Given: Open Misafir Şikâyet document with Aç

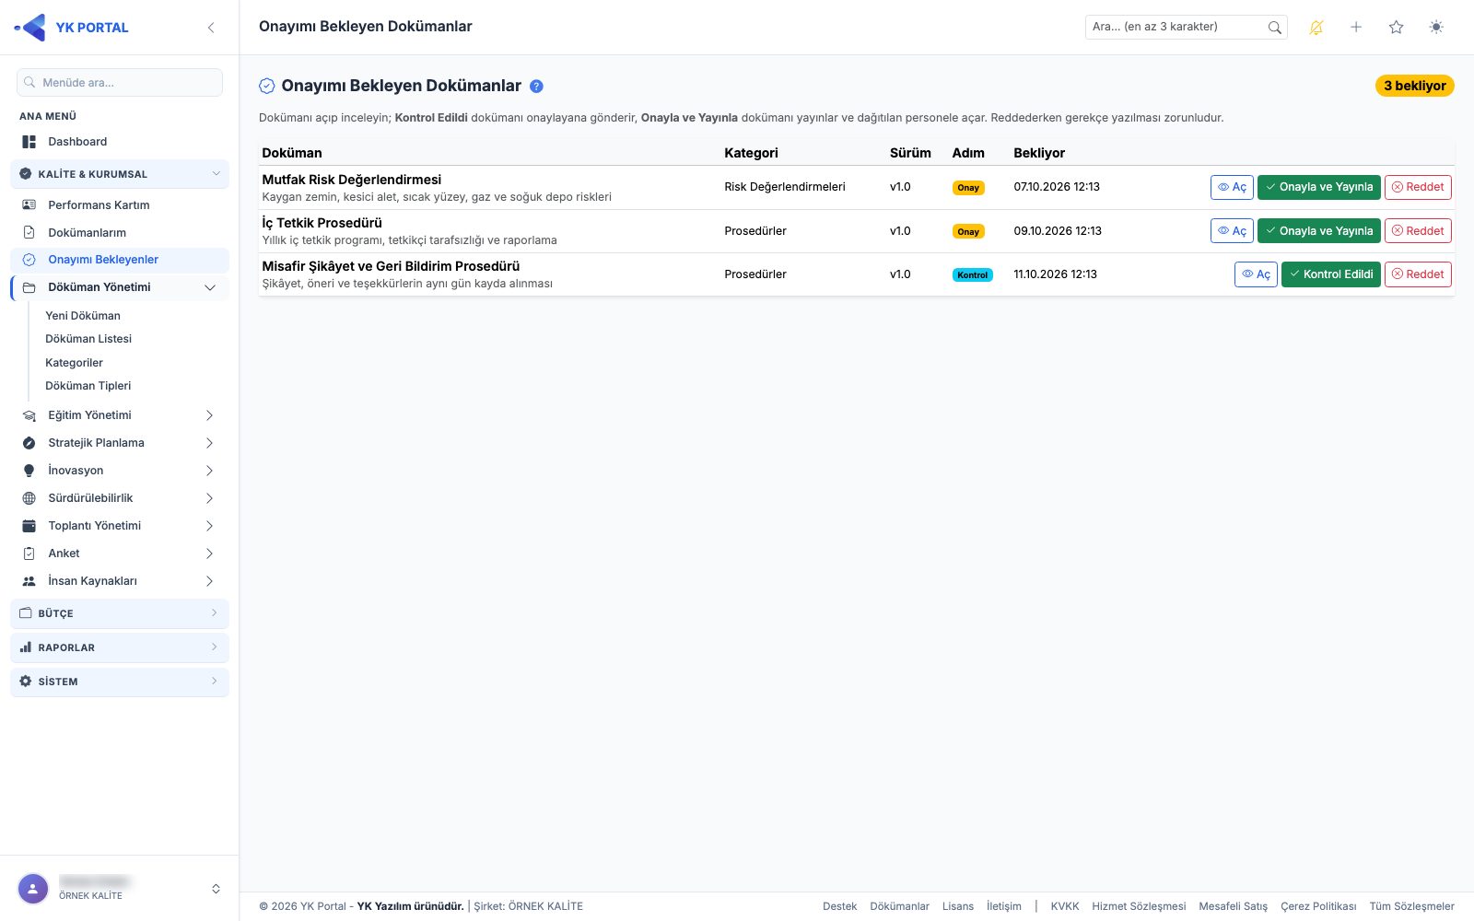Looking at the screenshot, I should tap(1256, 274).
